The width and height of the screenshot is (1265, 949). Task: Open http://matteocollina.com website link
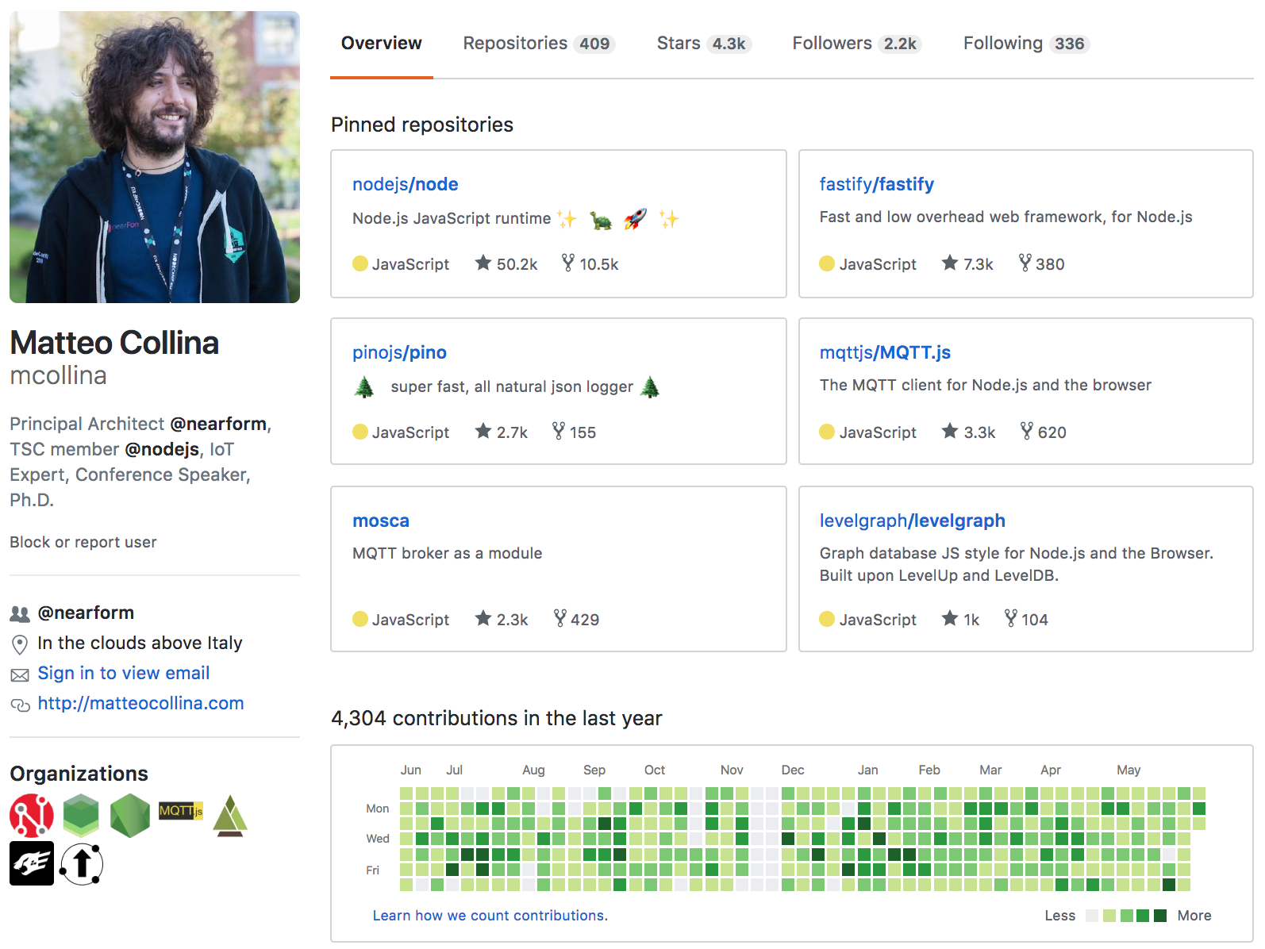tap(141, 703)
